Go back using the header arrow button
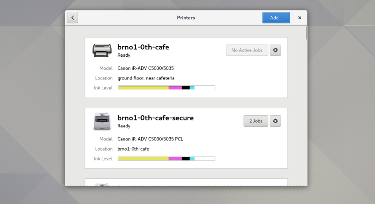The height and width of the screenshot is (204, 375). pyautogui.click(x=73, y=18)
